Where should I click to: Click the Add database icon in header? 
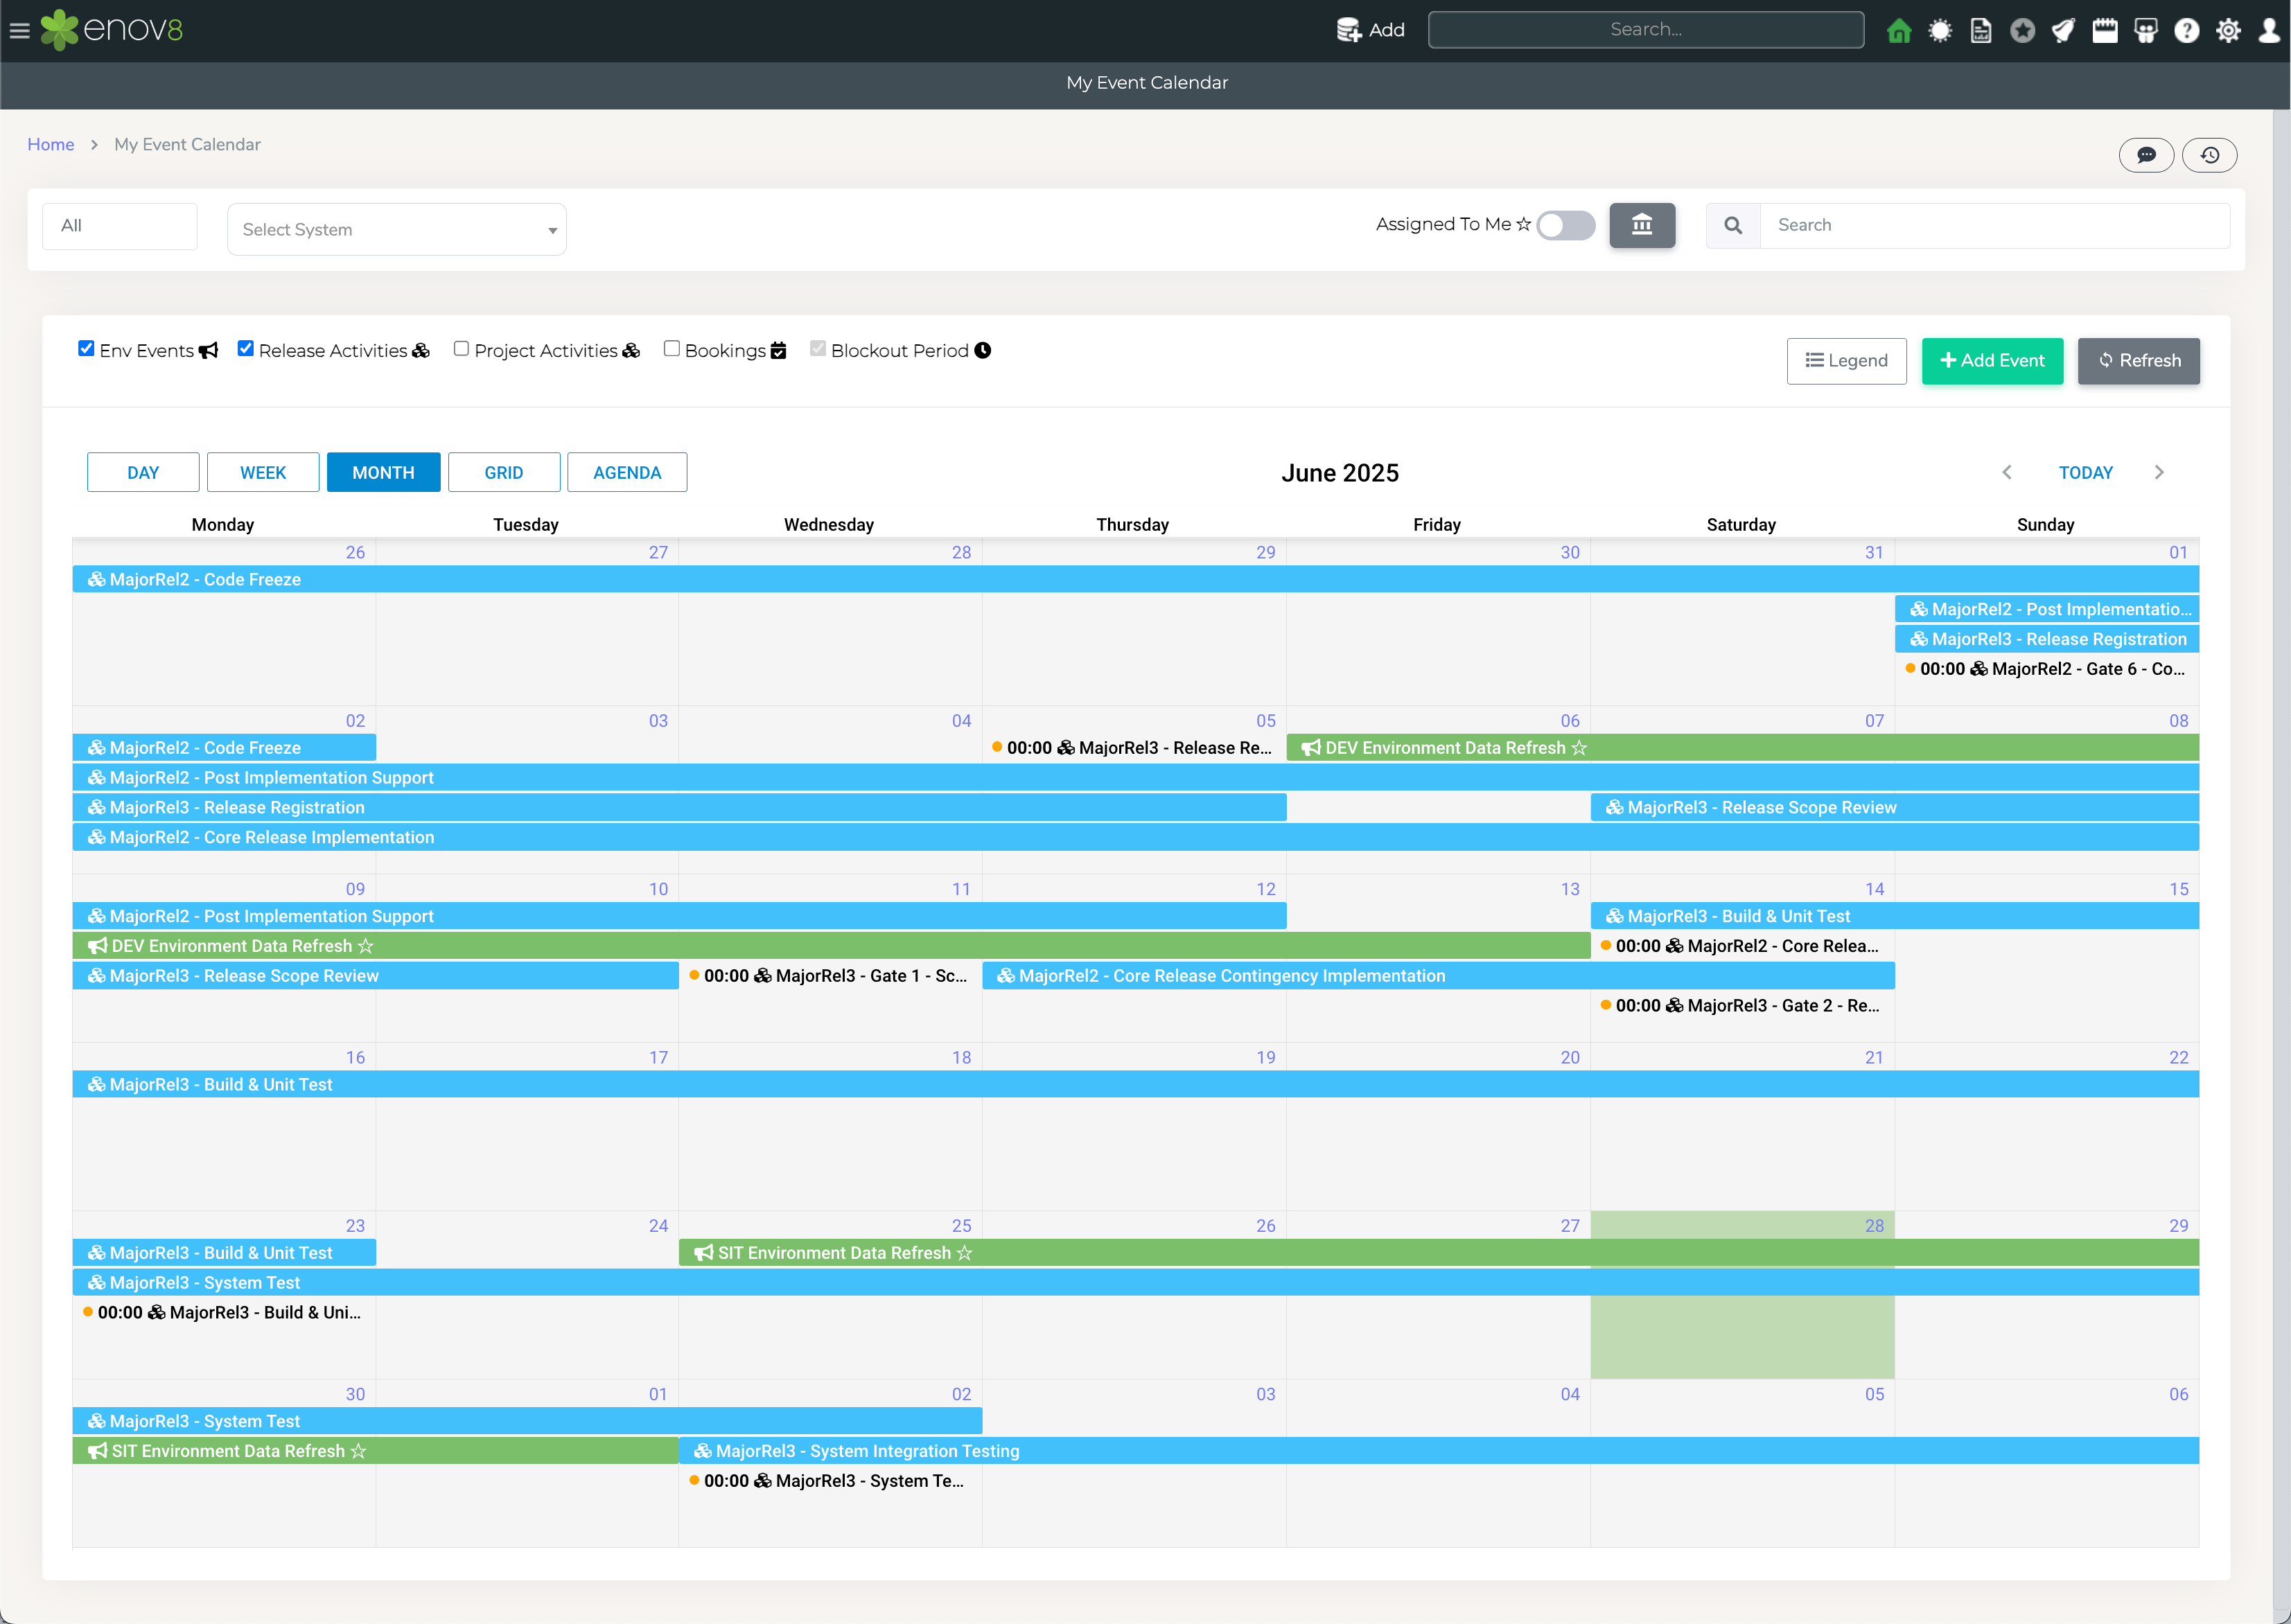[x=1348, y=30]
